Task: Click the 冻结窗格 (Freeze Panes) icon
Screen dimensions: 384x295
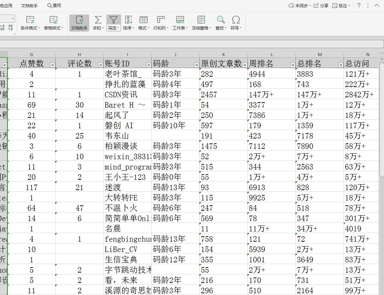Action: point(201,22)
